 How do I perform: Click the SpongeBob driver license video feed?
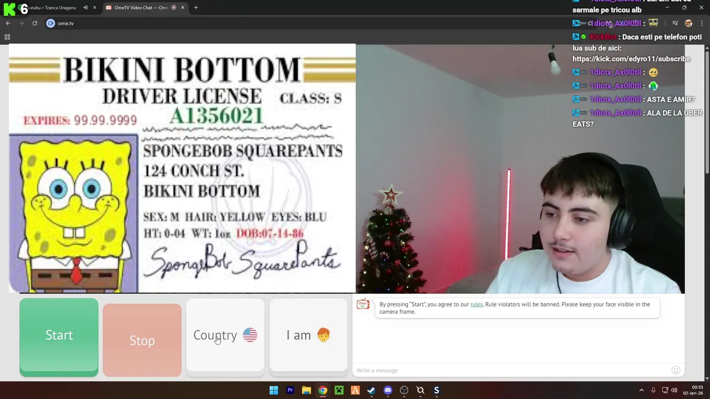tap(182, 168)
